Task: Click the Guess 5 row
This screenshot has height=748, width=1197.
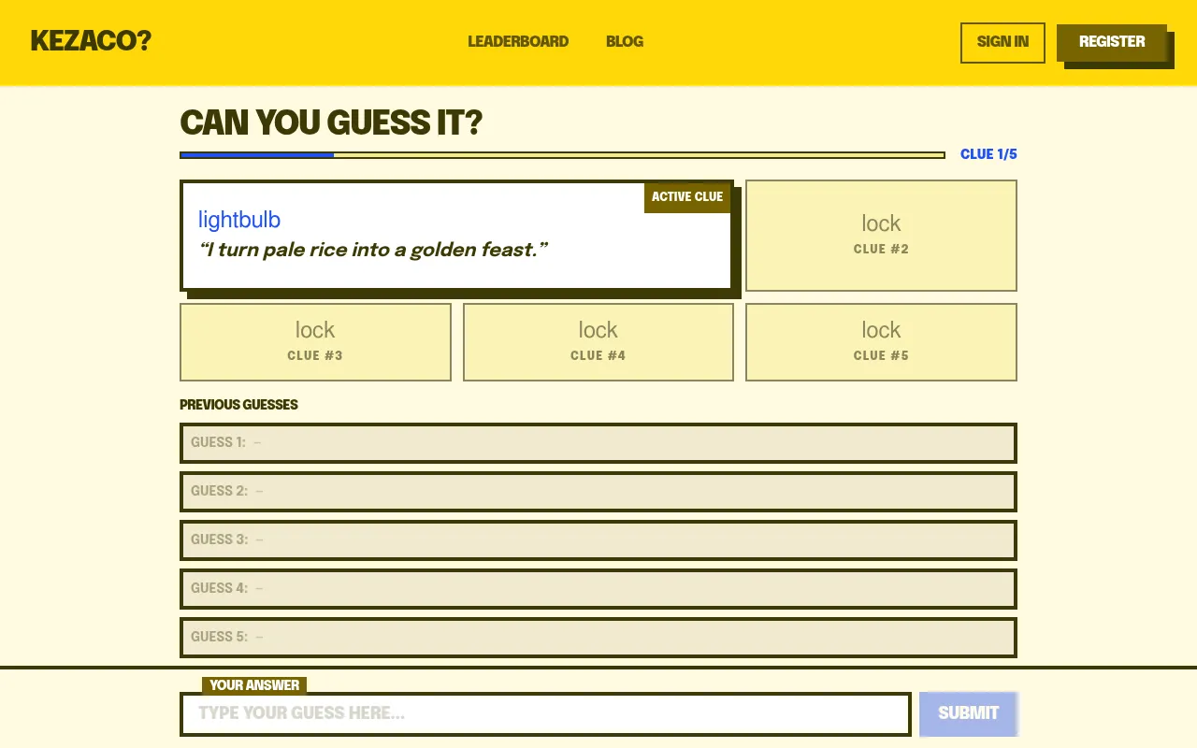Action: tap(598, 638)
